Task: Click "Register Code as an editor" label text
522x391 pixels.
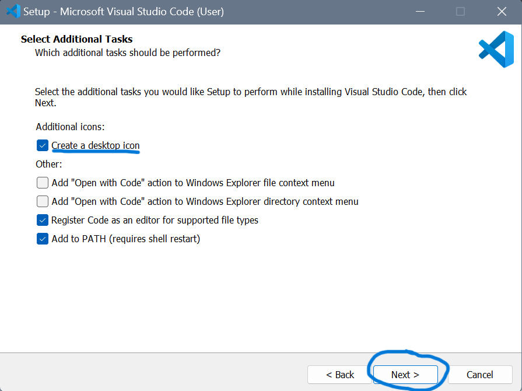Action: (155, 220)
